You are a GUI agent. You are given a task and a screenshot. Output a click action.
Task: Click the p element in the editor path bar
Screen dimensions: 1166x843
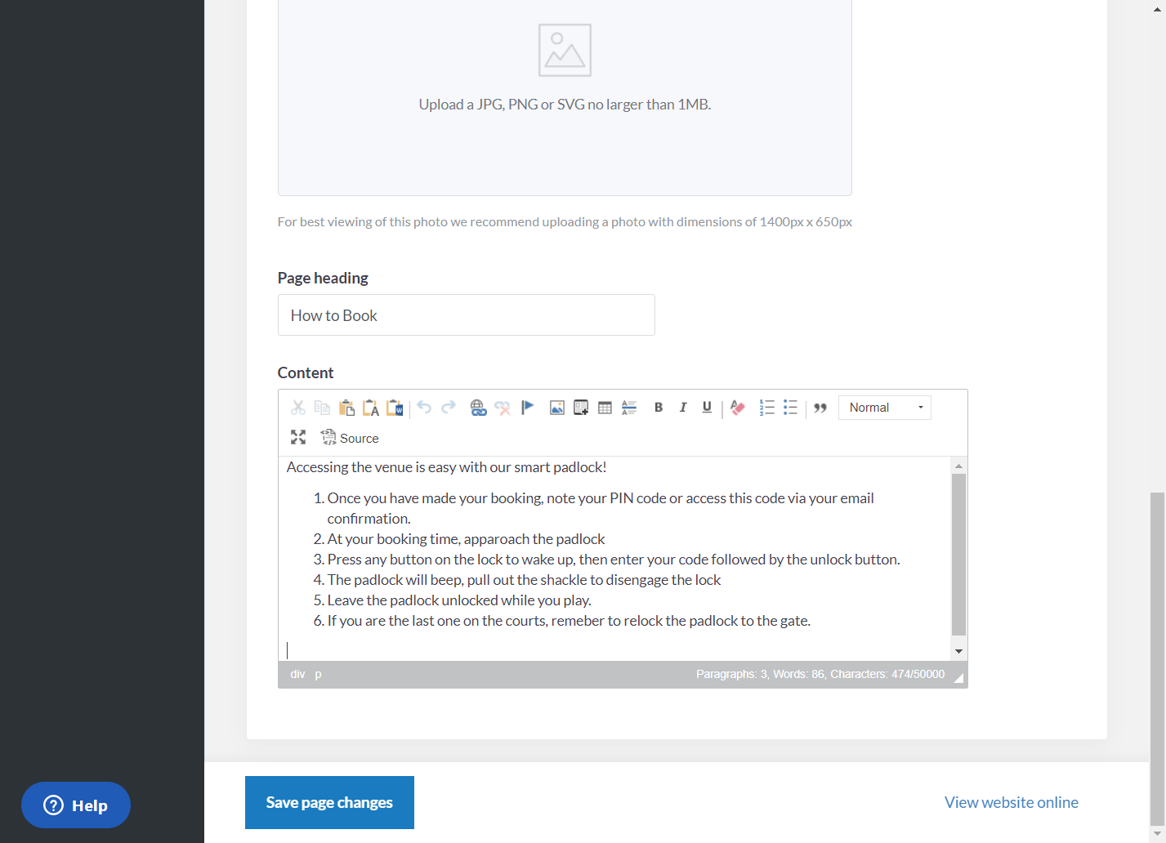[x=318, y=674]
